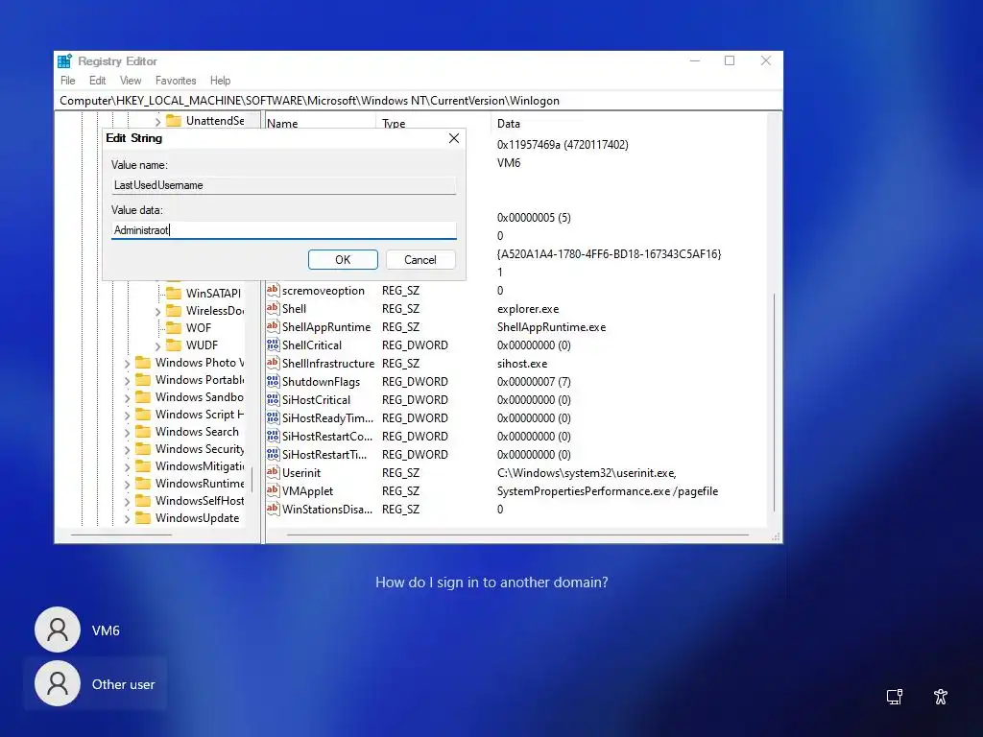Click the WOF folder icon
This screenshot has height=737, width=983.
point(174,328)
